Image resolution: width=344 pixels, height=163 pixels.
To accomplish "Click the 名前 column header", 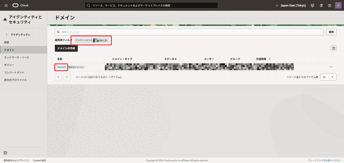I will [60, 59].
